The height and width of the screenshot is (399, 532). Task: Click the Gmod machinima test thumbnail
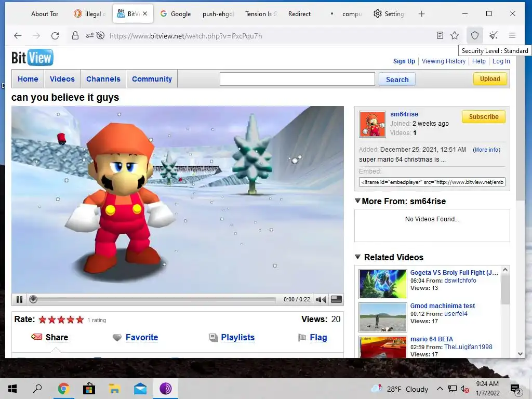pyautogui.click(x=383, y=317)
